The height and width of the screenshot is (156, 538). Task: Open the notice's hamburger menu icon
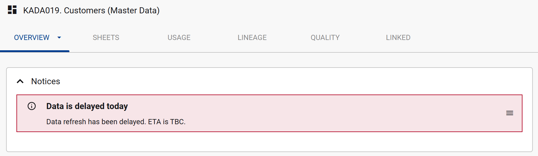click(509, 113)
